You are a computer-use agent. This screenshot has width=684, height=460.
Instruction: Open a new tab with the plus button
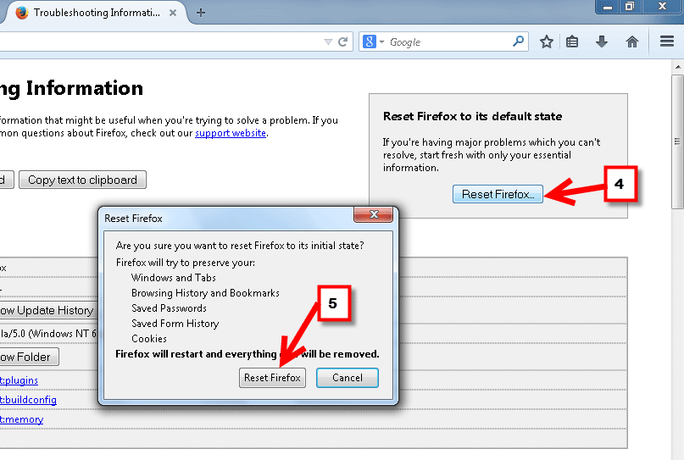point(201,13)
